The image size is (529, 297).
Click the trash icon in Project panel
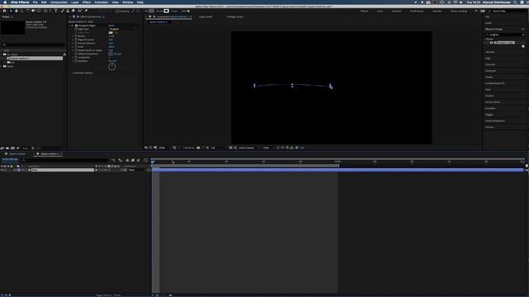[33, 148]
